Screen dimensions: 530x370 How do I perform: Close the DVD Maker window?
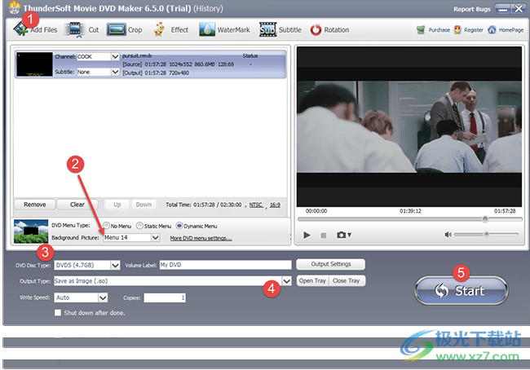pos(518,9)
